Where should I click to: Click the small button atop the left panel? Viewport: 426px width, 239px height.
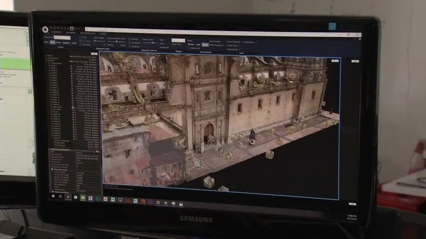click(x=94, y=54)
